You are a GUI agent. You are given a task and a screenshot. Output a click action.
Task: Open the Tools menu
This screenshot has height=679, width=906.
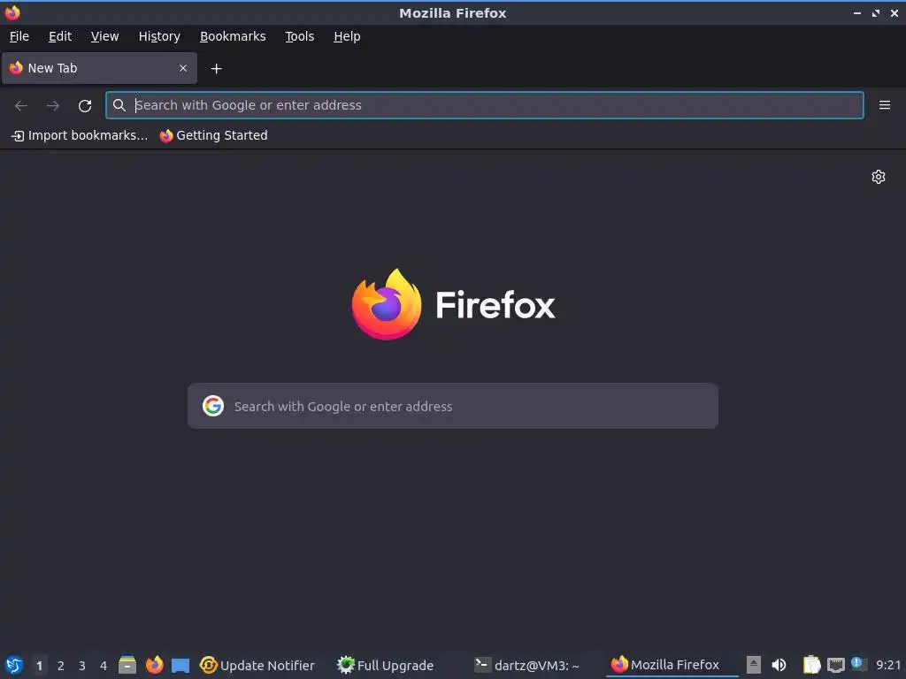point(299,36)
